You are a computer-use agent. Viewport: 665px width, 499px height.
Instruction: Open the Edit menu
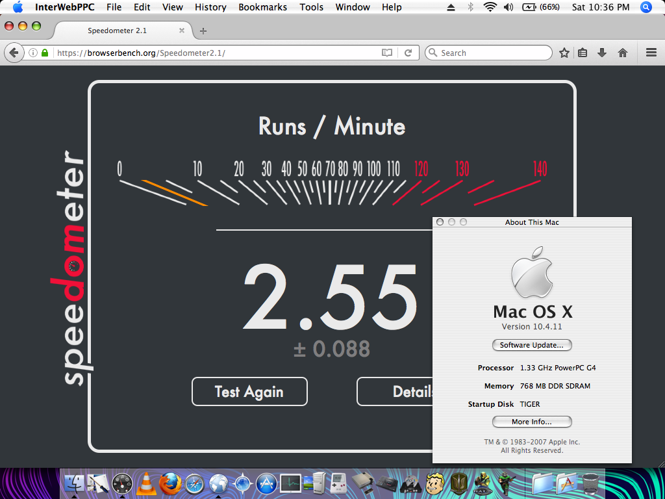click(x=142, y=7)
